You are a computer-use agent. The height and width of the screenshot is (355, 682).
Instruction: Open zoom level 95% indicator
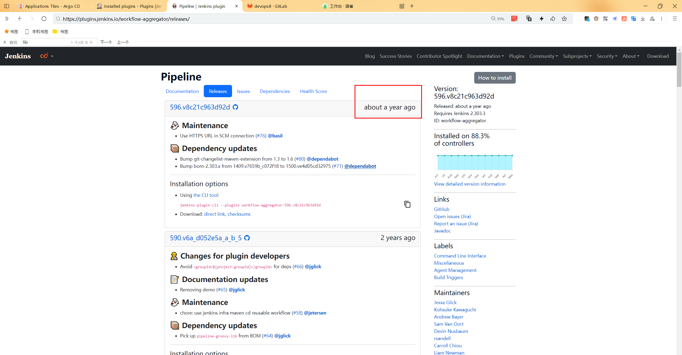498,19
